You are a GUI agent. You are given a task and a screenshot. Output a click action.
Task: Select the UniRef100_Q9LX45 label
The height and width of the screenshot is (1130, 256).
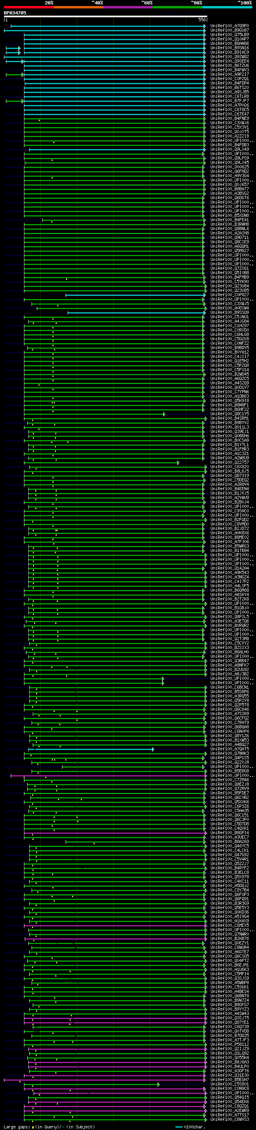(x=229, y=163)
